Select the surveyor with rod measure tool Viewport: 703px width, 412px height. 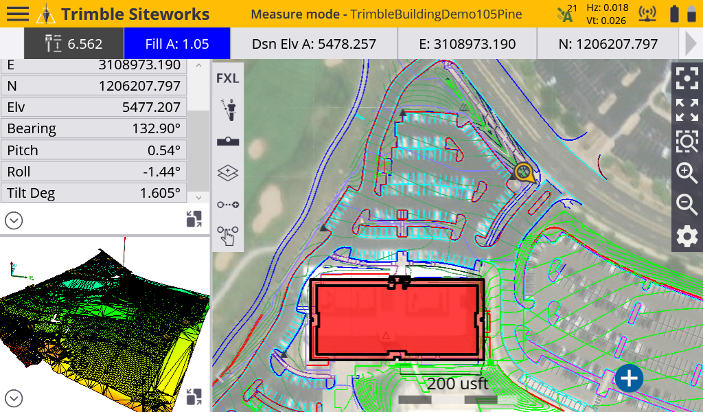(228, 111)
